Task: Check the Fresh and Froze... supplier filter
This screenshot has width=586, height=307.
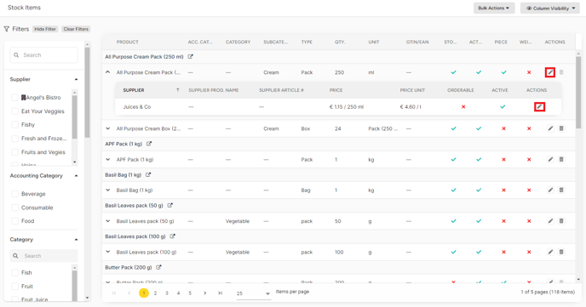Action: [15, 139]
